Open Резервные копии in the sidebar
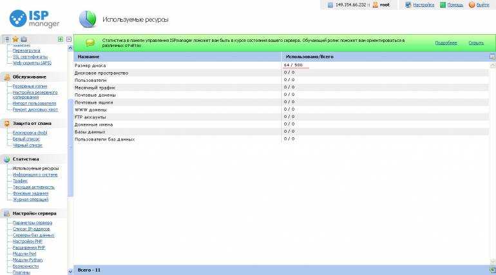This screenshot has height=275, width=496. pyautogui.click(x=30, y=86)
